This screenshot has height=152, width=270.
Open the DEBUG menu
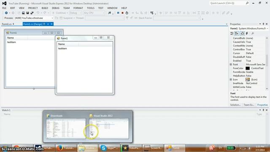55,8
